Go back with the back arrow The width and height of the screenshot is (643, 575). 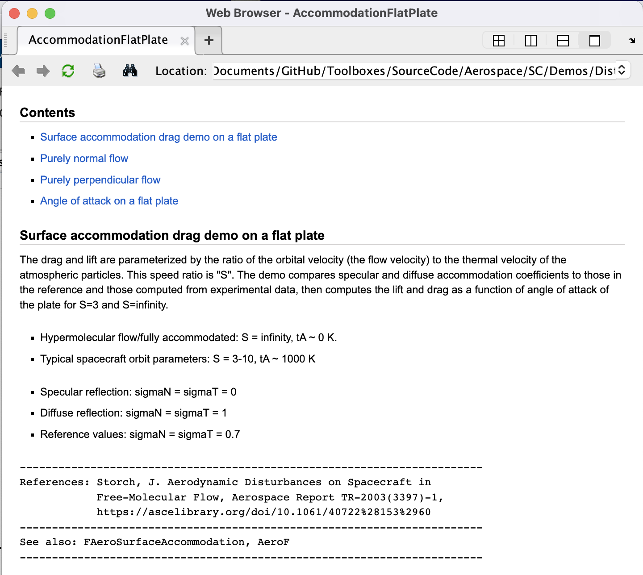[x=18, y=71]
